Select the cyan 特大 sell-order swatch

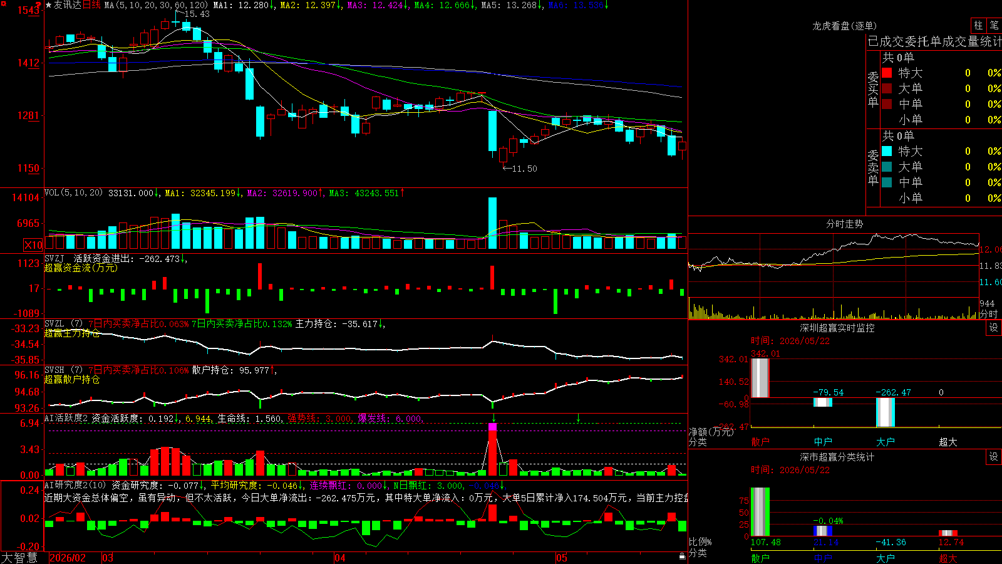(x=887, y=151)
